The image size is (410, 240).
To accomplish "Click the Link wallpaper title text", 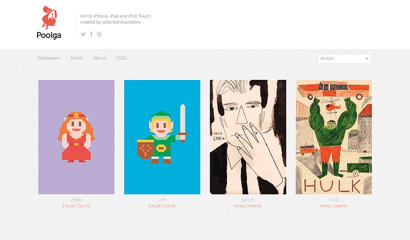I will [162, 200].
